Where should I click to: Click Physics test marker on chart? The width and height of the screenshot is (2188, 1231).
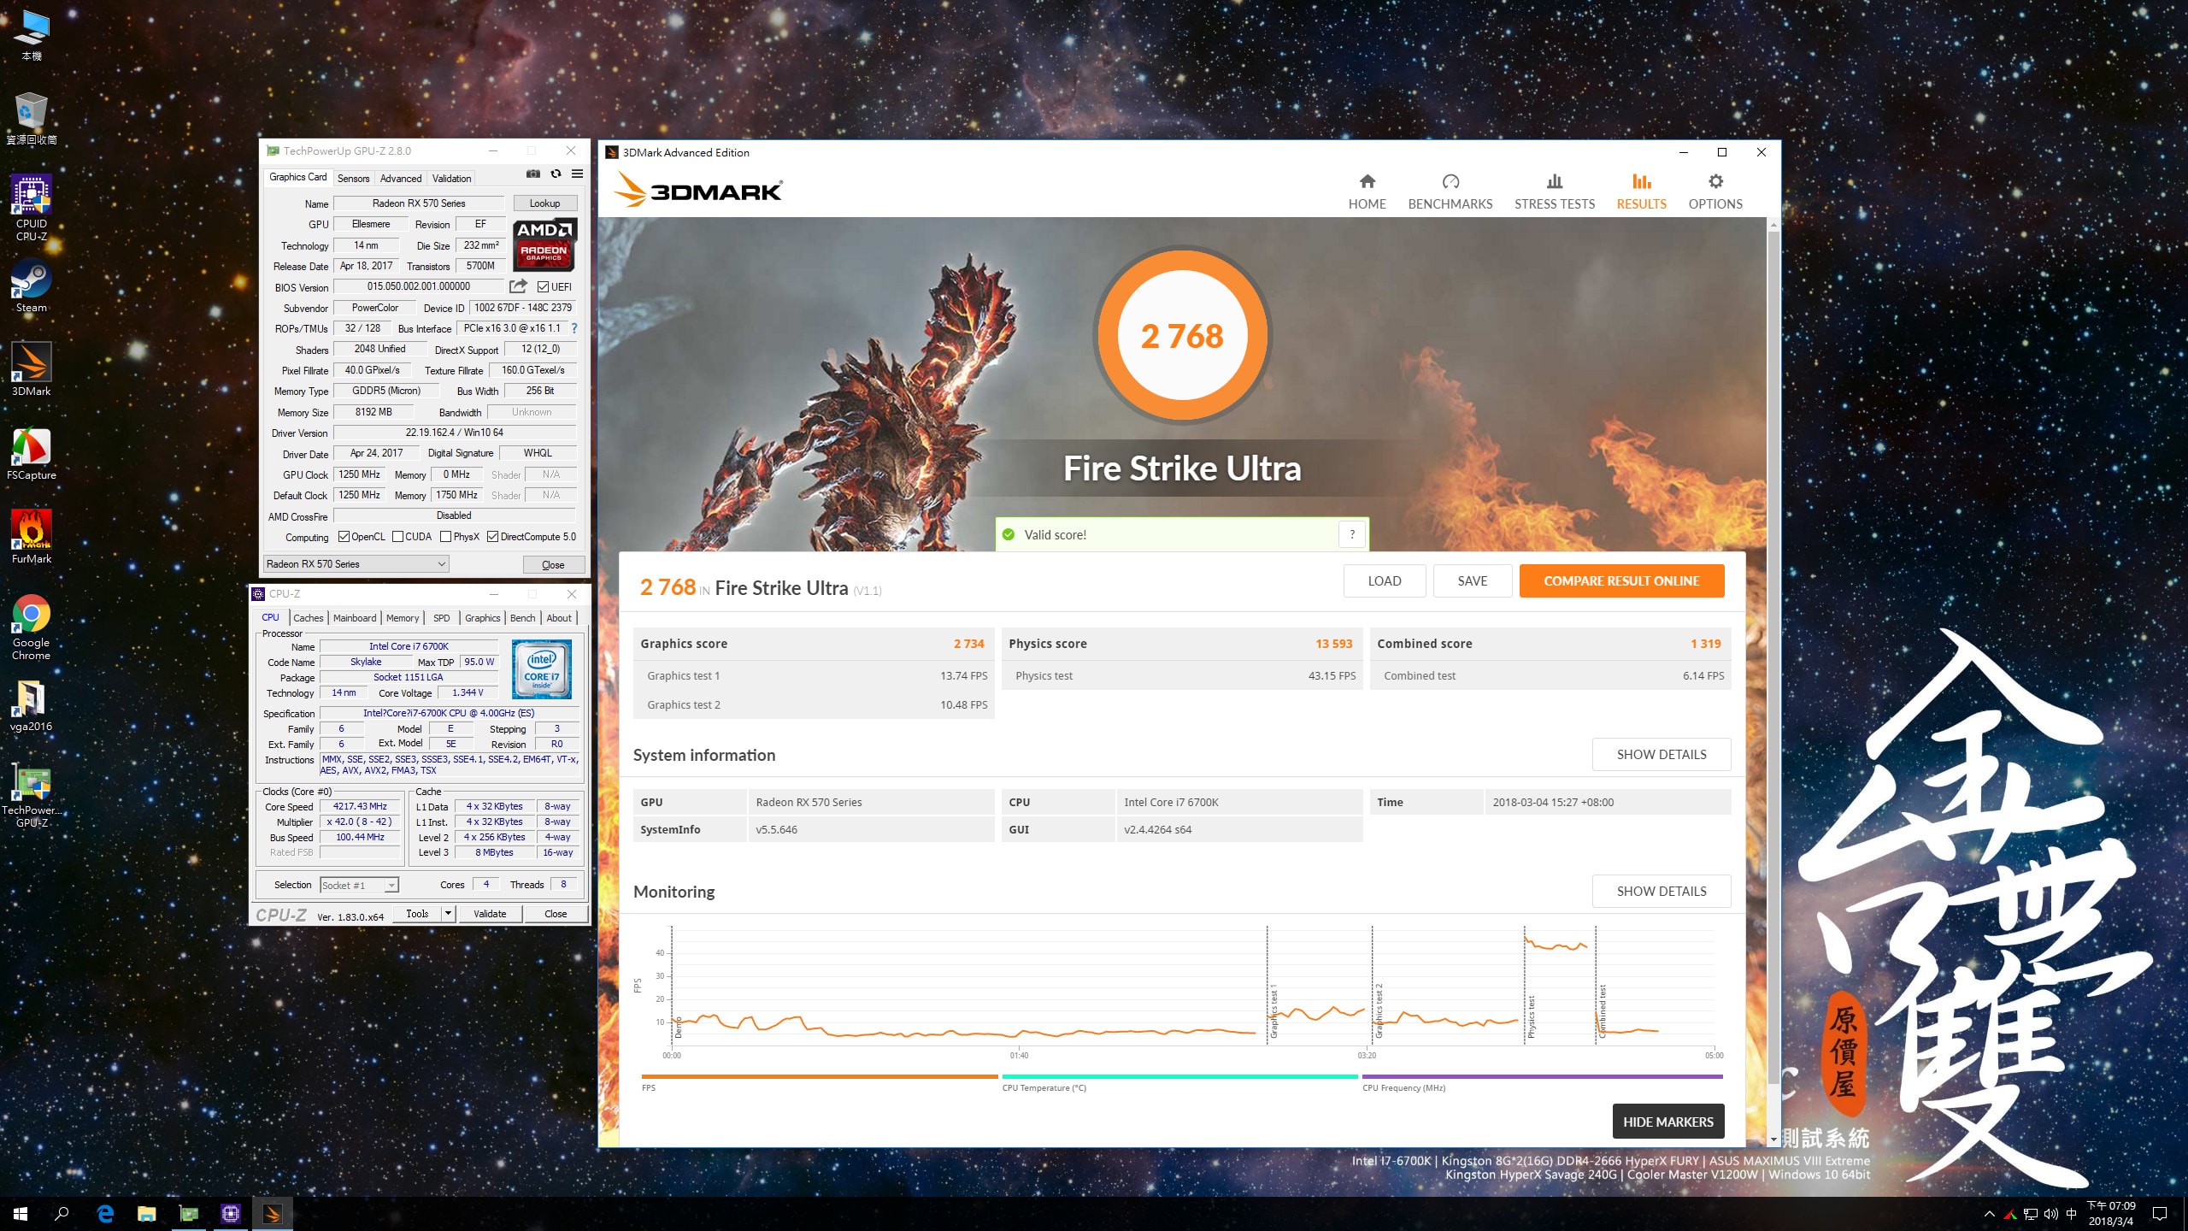[1532, 1016]
